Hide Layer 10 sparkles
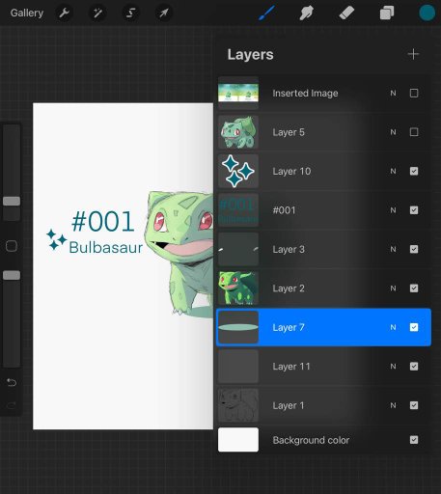The image size is (441, 494). click(x=414, y=171)
